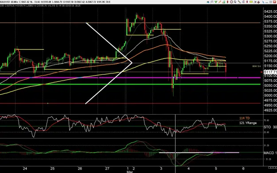Click the vertical lines spacing icon
The width and height of the screenshot is (277, 173).
coord(255,2)
